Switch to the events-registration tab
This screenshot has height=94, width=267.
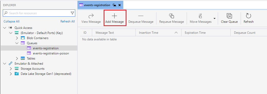(97, 5)
